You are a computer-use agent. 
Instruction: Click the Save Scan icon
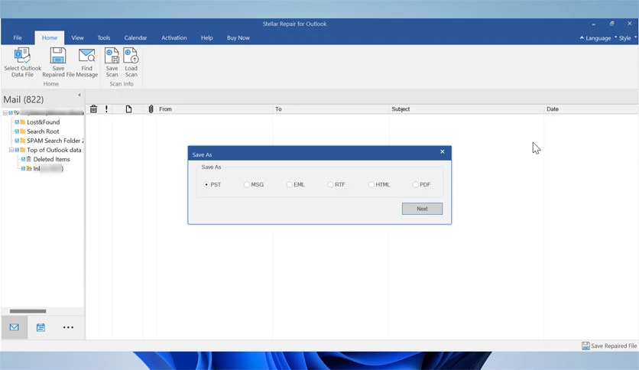coord(112,55)
